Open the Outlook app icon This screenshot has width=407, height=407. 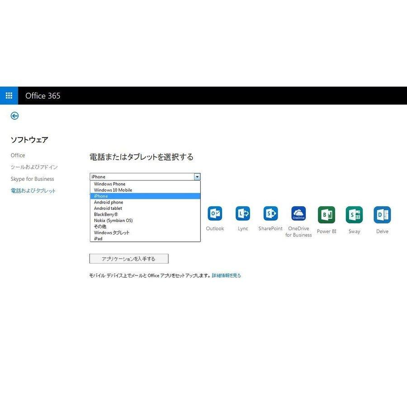click(215, 213)
